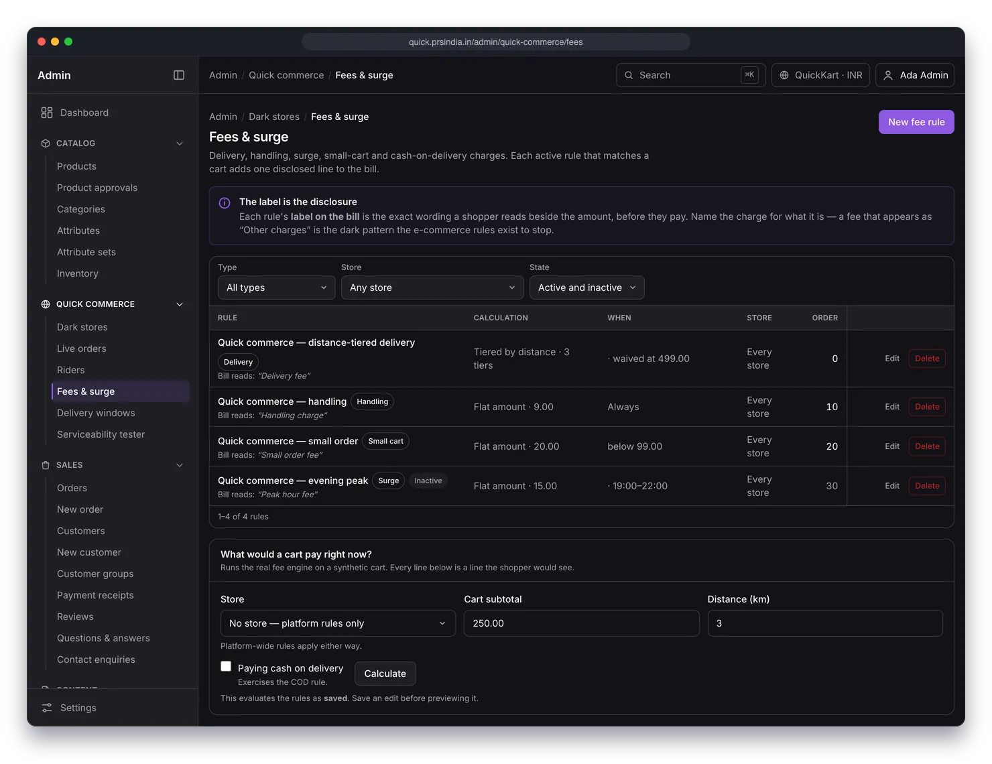Screen dimensions: 992x764
Task: Click Quick commerce breadcrumb in top bar
Action: pyautogui.click(x=286, y=75)
